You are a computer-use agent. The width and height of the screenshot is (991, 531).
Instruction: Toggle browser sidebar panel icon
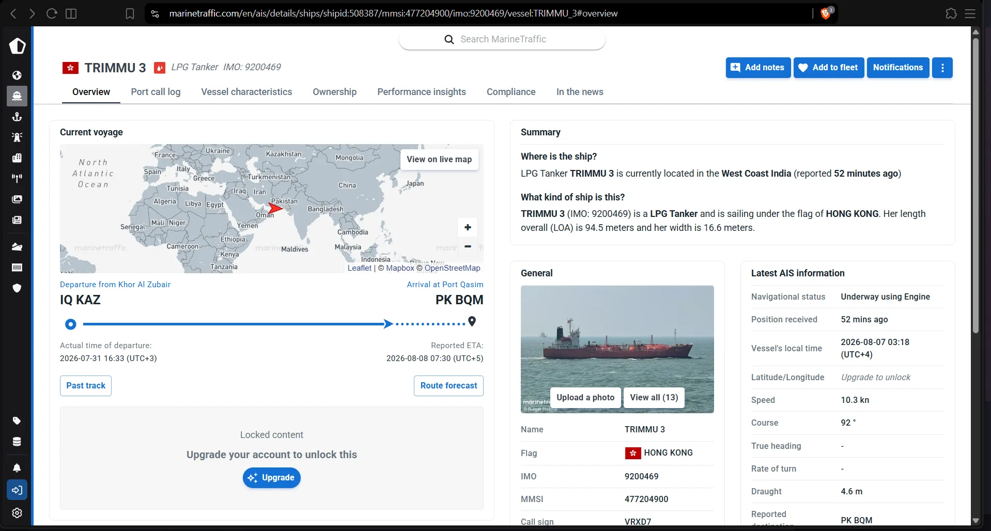tap(71, 13)
